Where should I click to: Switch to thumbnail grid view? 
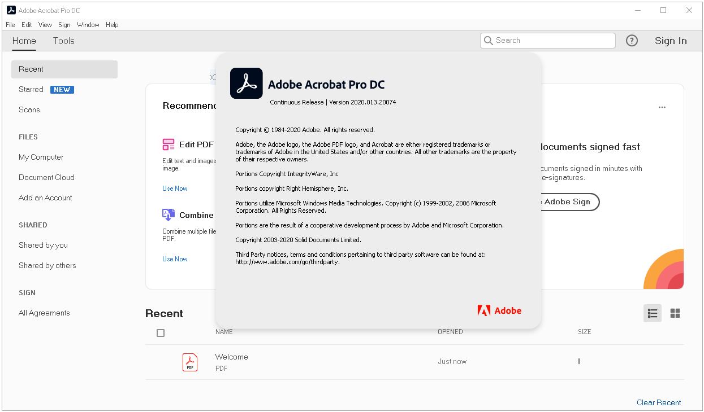[675, 313]
